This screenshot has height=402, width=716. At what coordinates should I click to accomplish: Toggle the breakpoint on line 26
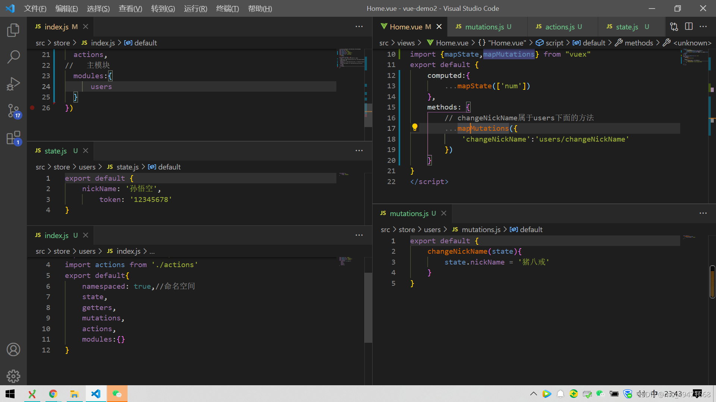click(32, 108)
